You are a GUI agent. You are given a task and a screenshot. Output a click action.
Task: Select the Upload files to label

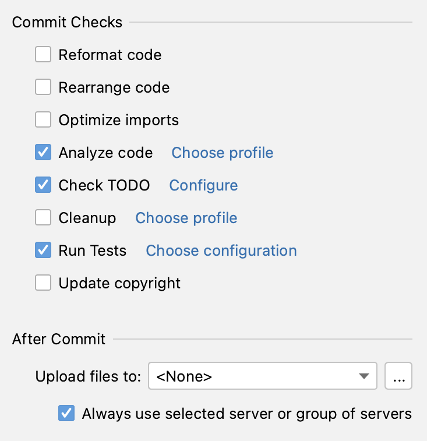[x=88, y=376]
